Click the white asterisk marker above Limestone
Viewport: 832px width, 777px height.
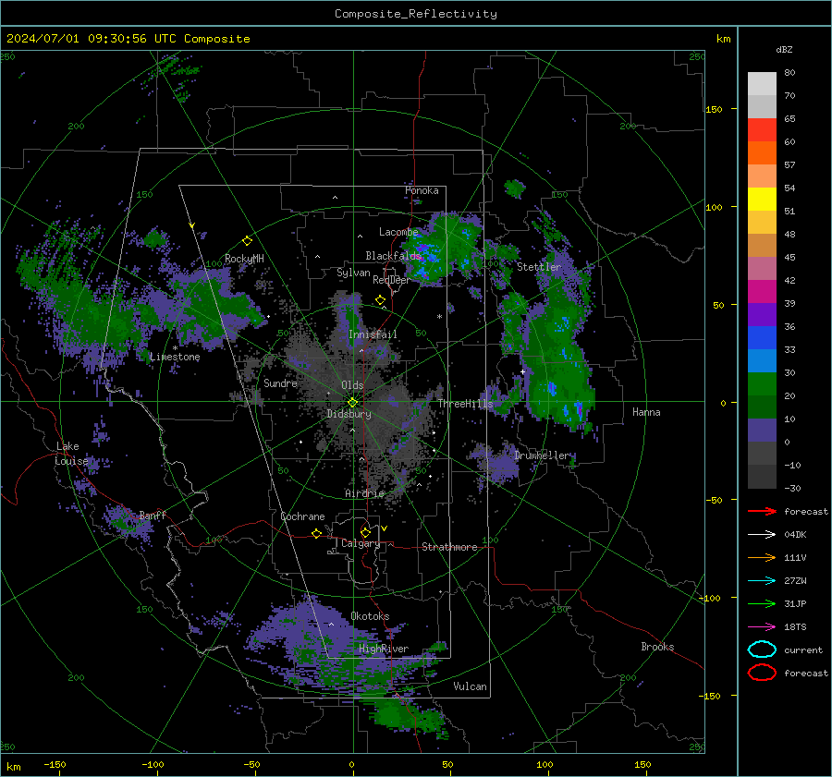[175, 348]
